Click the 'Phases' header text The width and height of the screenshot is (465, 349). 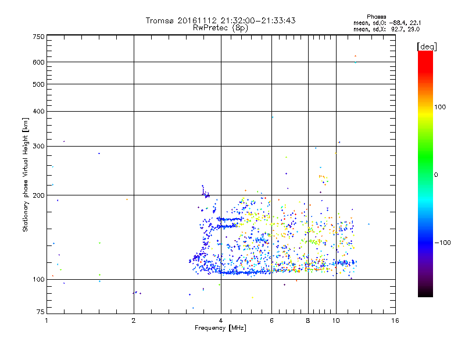click(x=376, y=17)
